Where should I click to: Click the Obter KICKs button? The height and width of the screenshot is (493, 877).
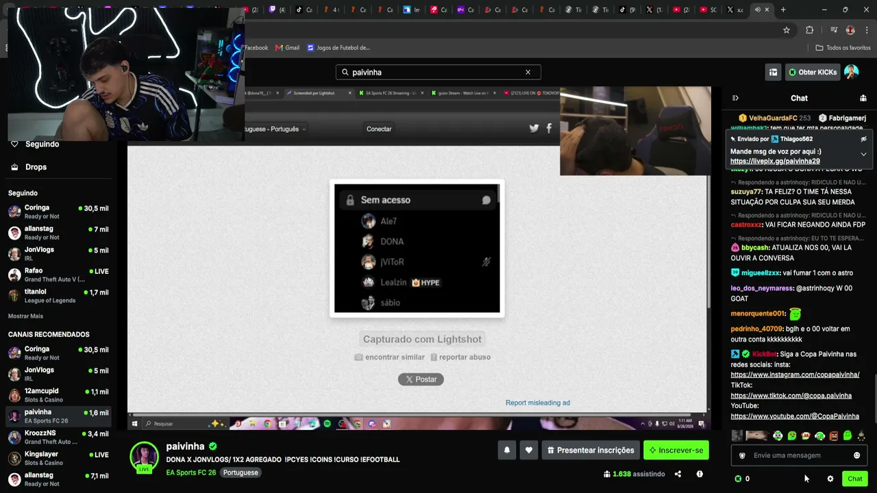point(813,72)
